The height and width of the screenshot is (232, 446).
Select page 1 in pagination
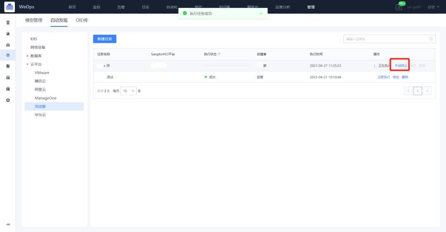[418, 91]
